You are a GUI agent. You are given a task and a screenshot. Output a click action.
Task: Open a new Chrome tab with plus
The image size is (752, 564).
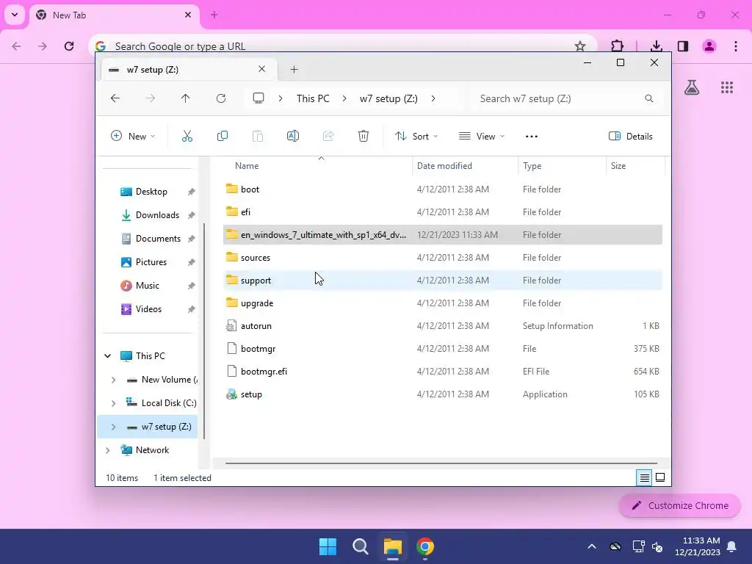coord(214,15)
